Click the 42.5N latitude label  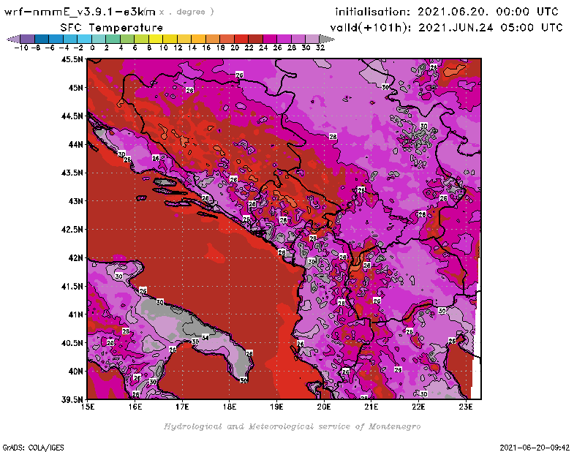(x=72, y=230)
